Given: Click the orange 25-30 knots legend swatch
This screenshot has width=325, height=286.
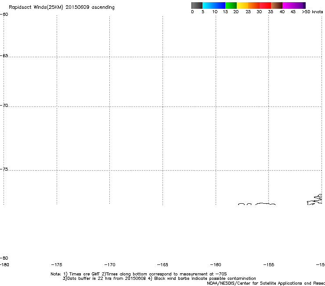Looking at the screenshot, I should [254, 5].
